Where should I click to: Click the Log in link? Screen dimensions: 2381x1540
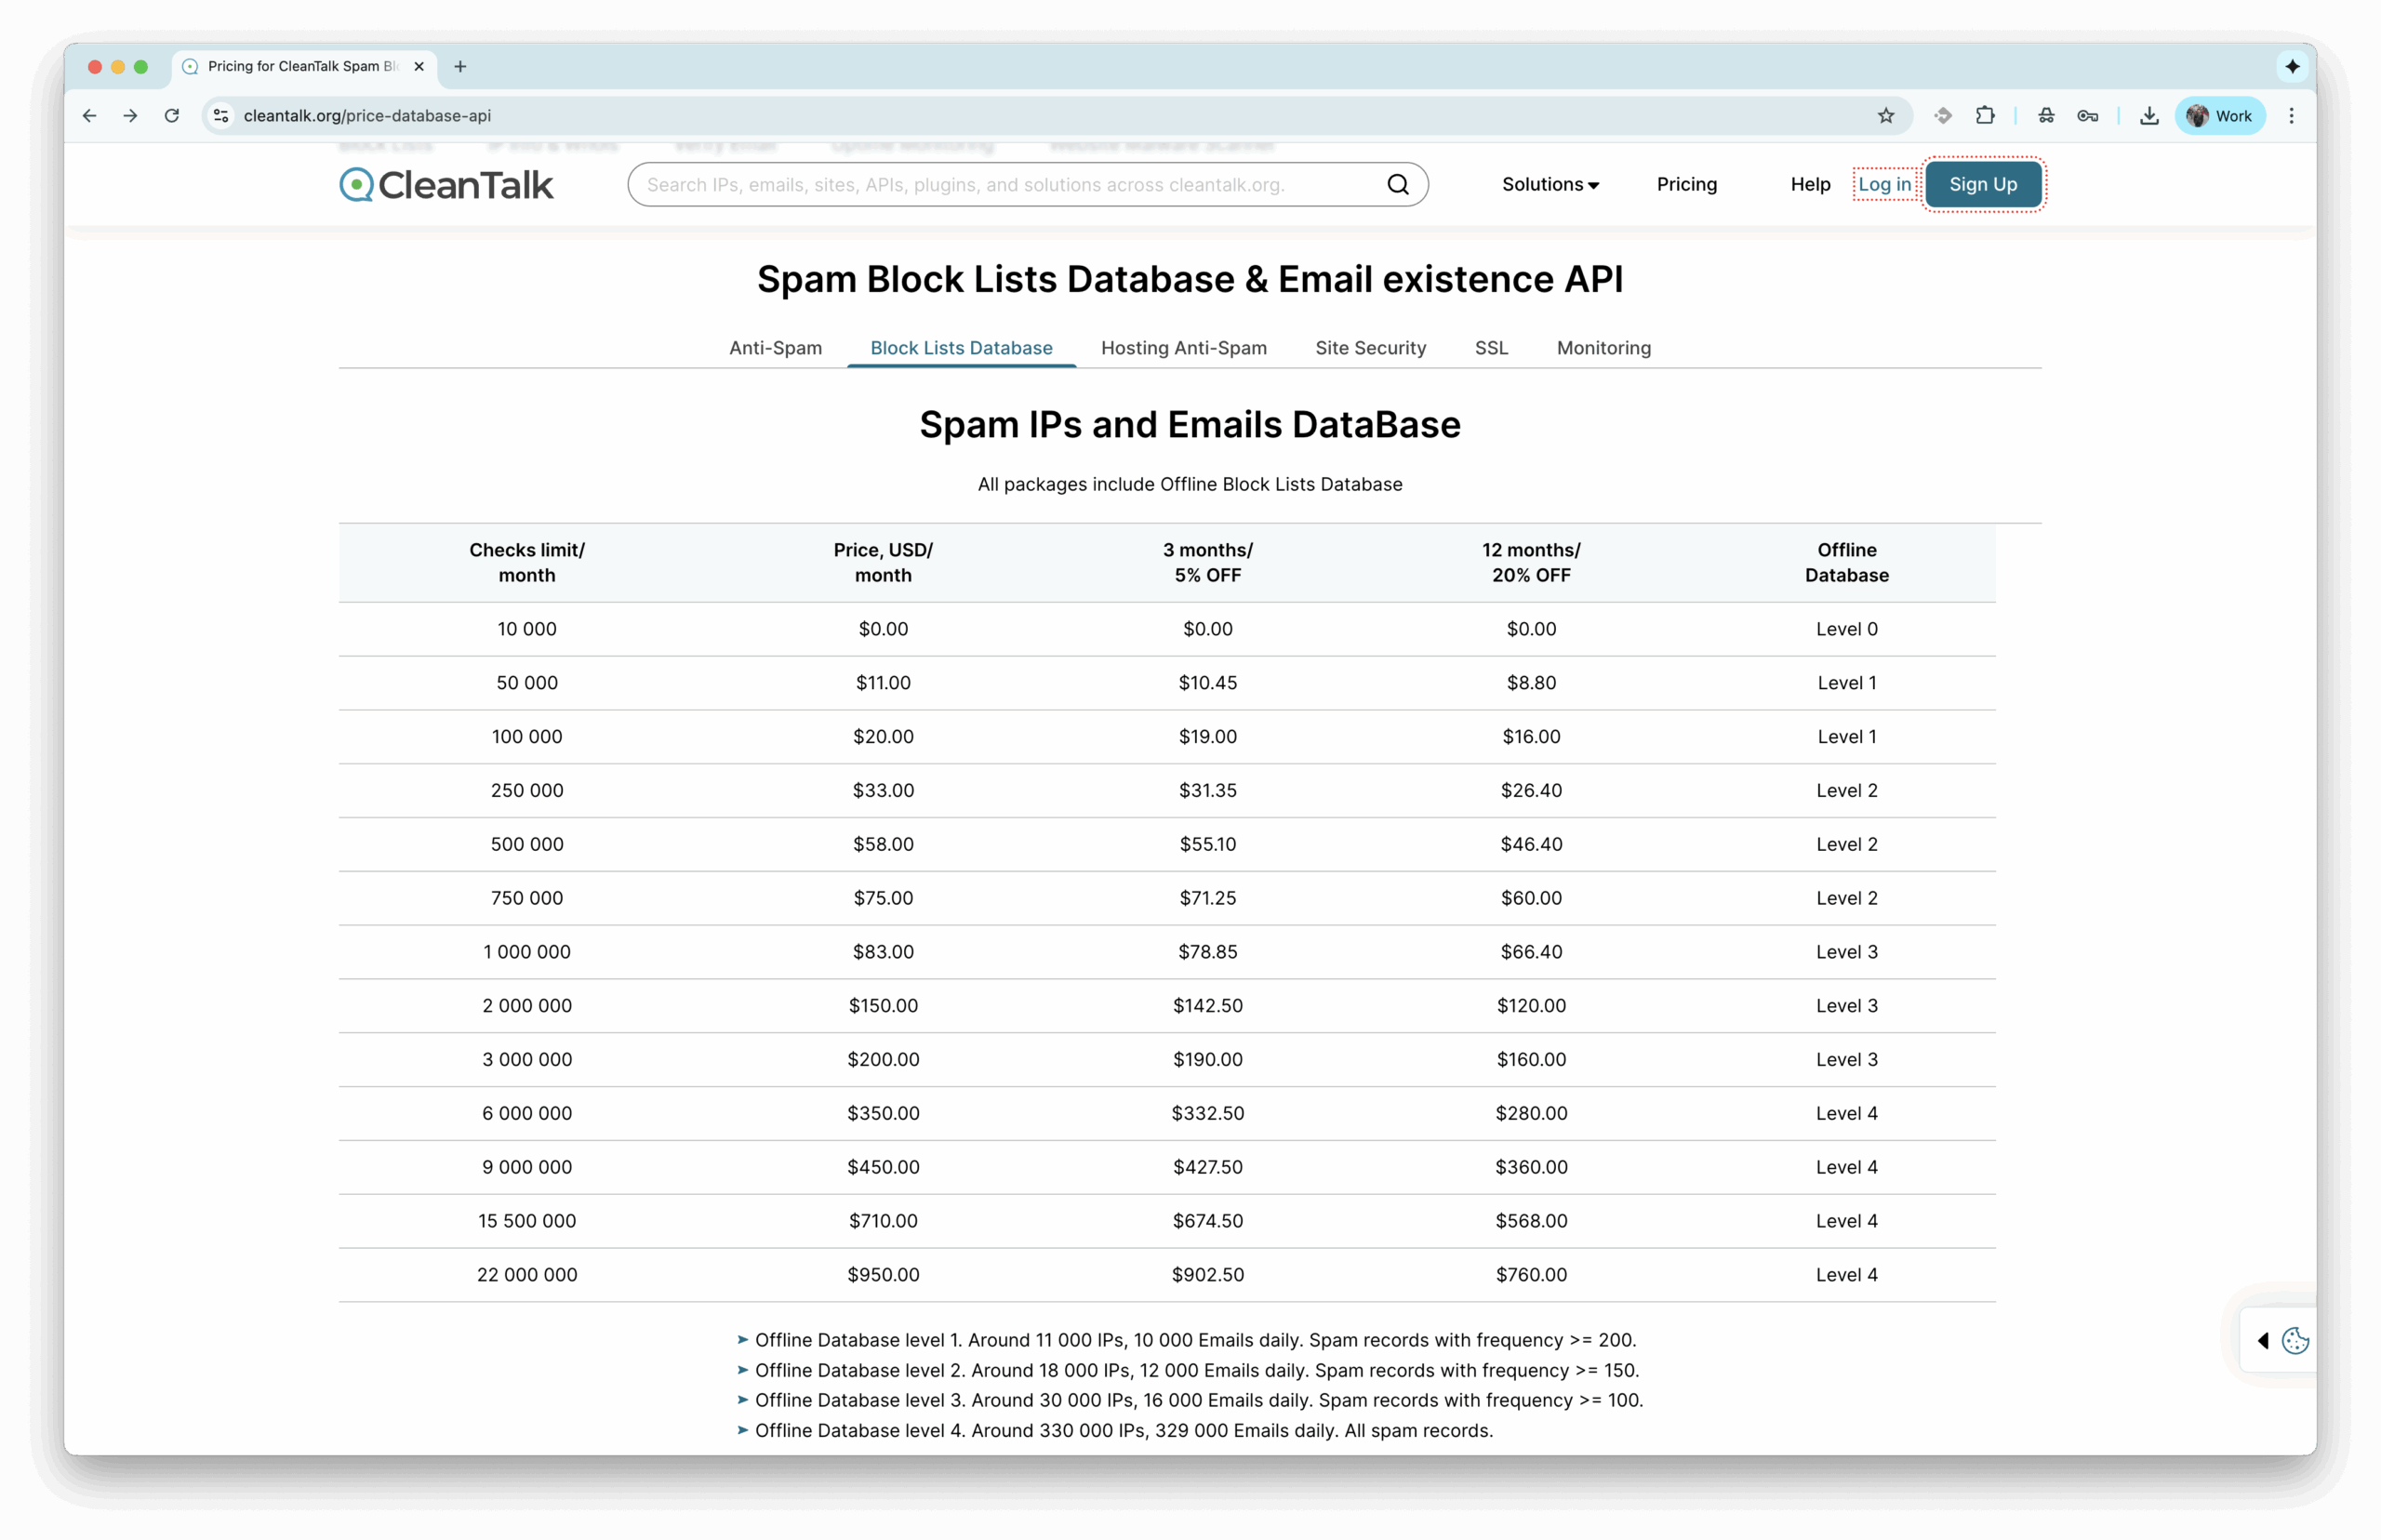click(1884, 184)
